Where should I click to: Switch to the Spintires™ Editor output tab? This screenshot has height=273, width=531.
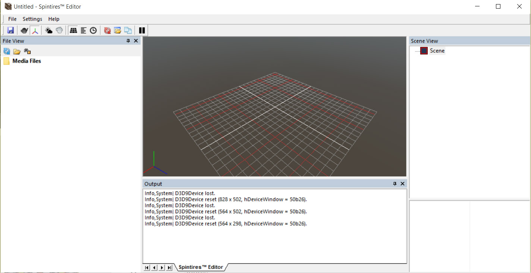(201, 267)
